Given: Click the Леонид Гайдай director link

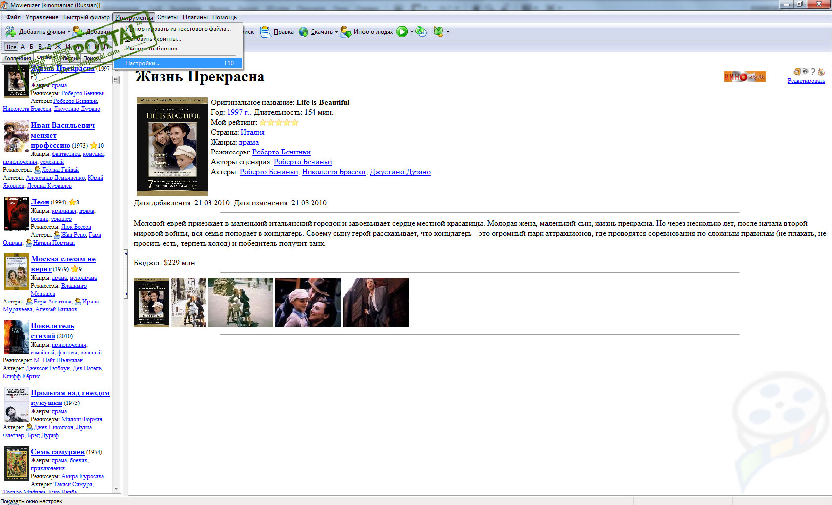Looking at the screenshot, I should [x=60, y=170].
